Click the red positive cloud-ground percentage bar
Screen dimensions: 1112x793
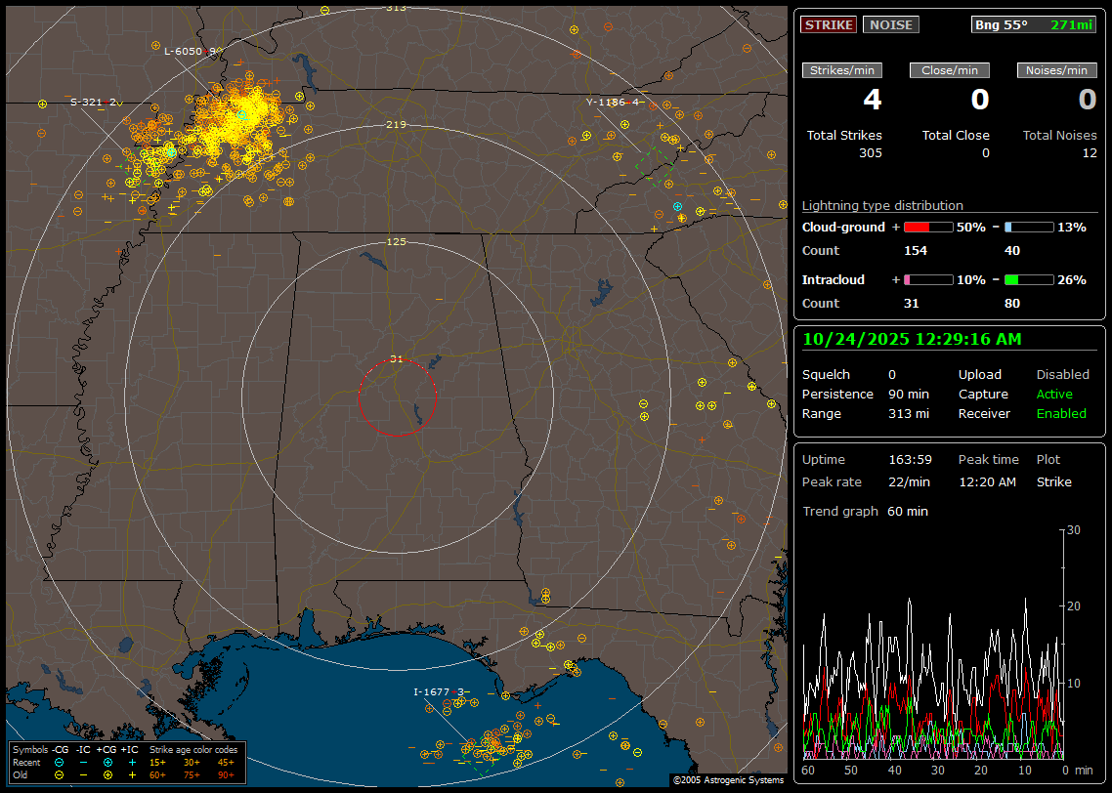pyautogui.click(x=927, y=227)
